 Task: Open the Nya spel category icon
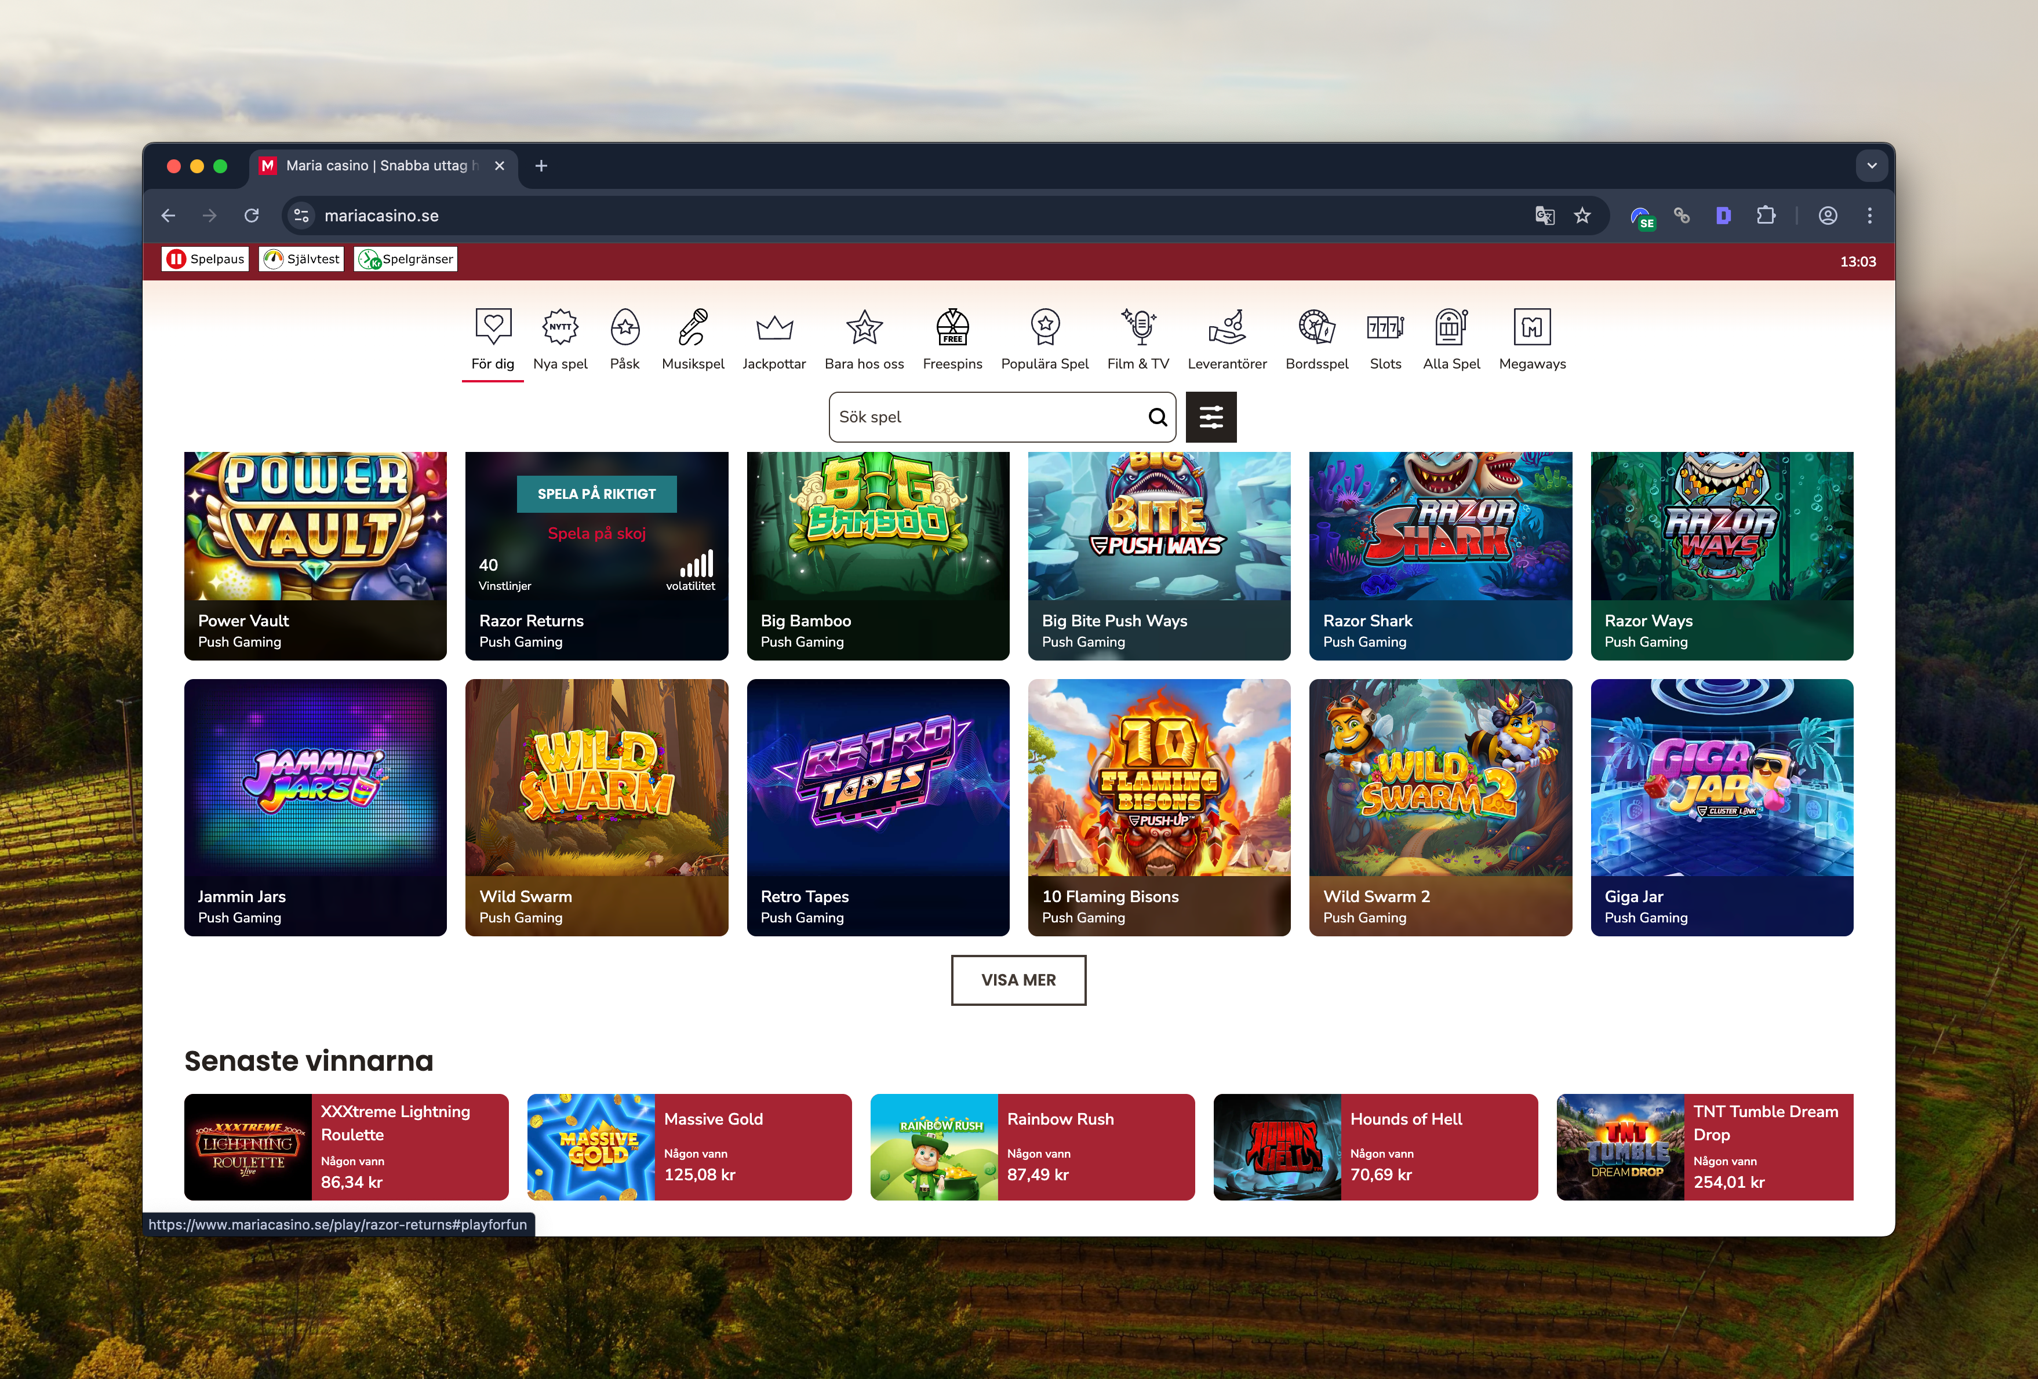coord(561,327)
